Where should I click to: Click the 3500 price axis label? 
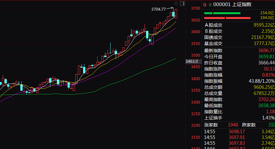click(195, 55)
